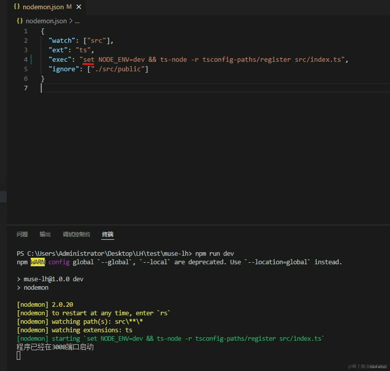
Task: Click the closing brace on line 6
Action: click(x=42, y=79)
